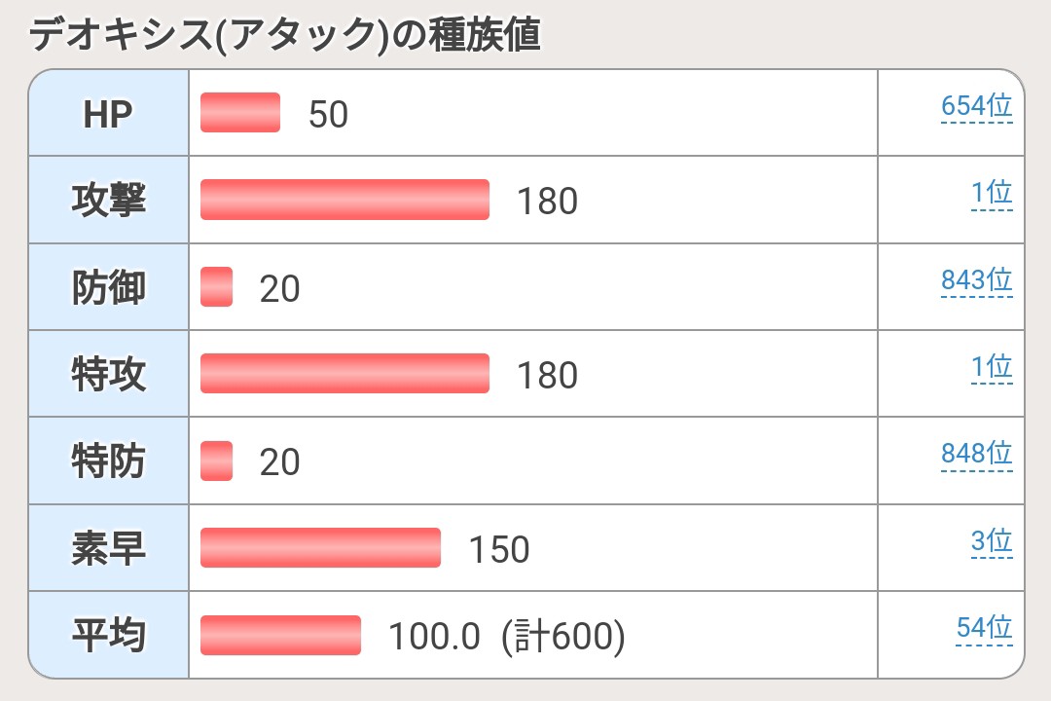Select the 素早 row header cell
The image size is (1051, 701).
[108, 549]
